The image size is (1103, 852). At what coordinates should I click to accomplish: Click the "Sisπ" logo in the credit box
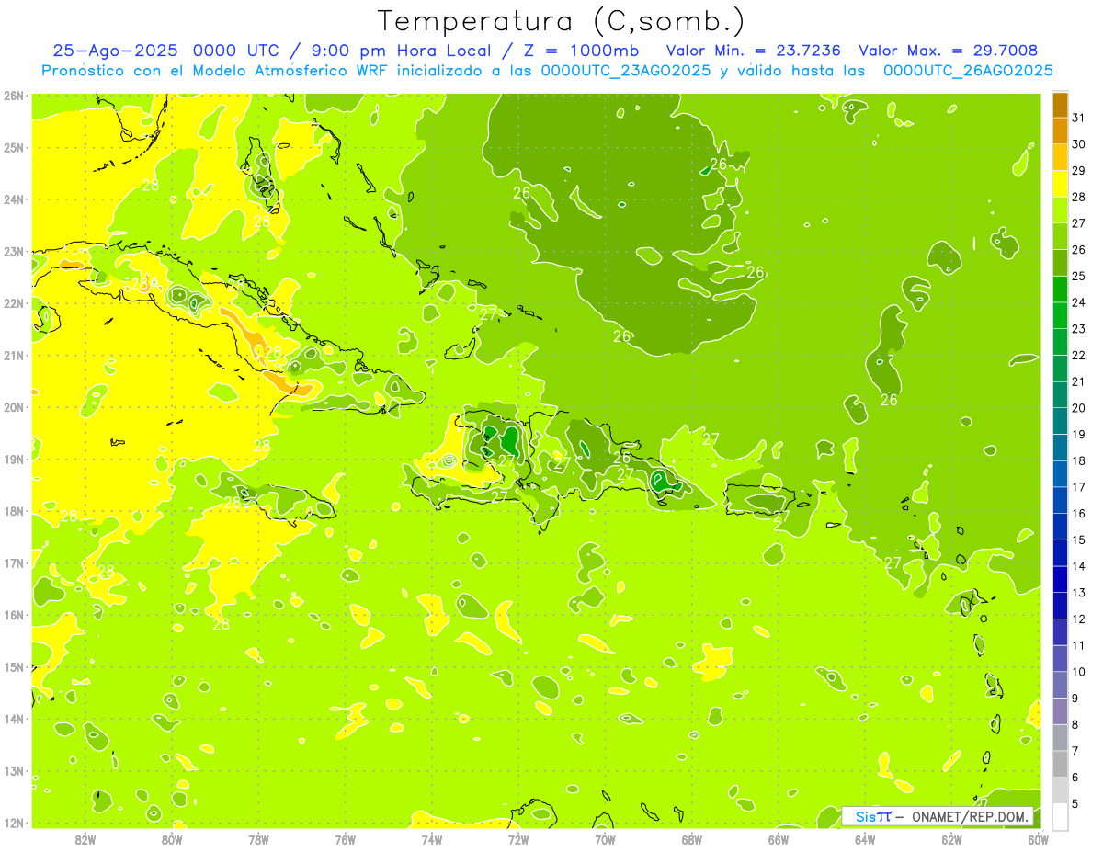coord(872,816)
